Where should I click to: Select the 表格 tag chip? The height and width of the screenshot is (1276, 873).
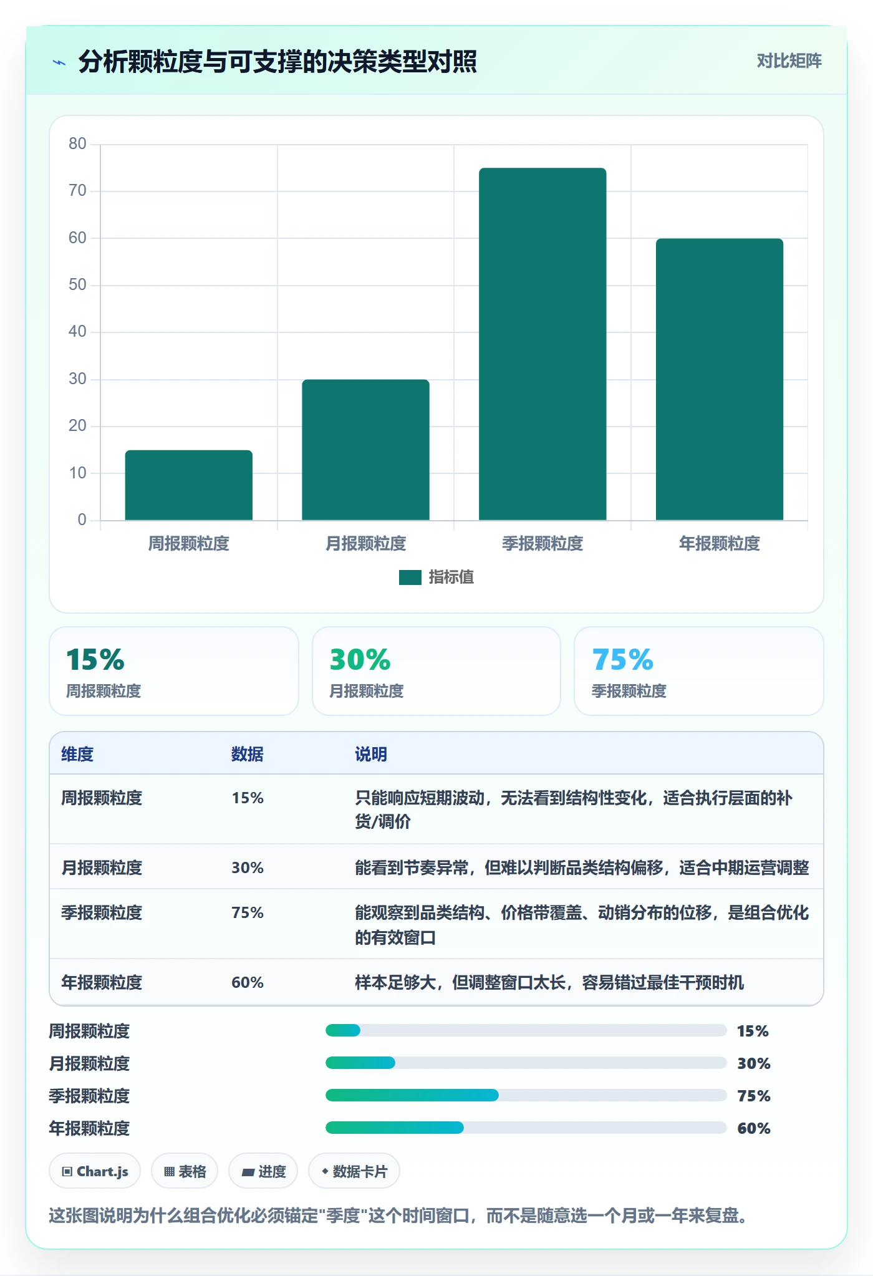coord(185,1171)
